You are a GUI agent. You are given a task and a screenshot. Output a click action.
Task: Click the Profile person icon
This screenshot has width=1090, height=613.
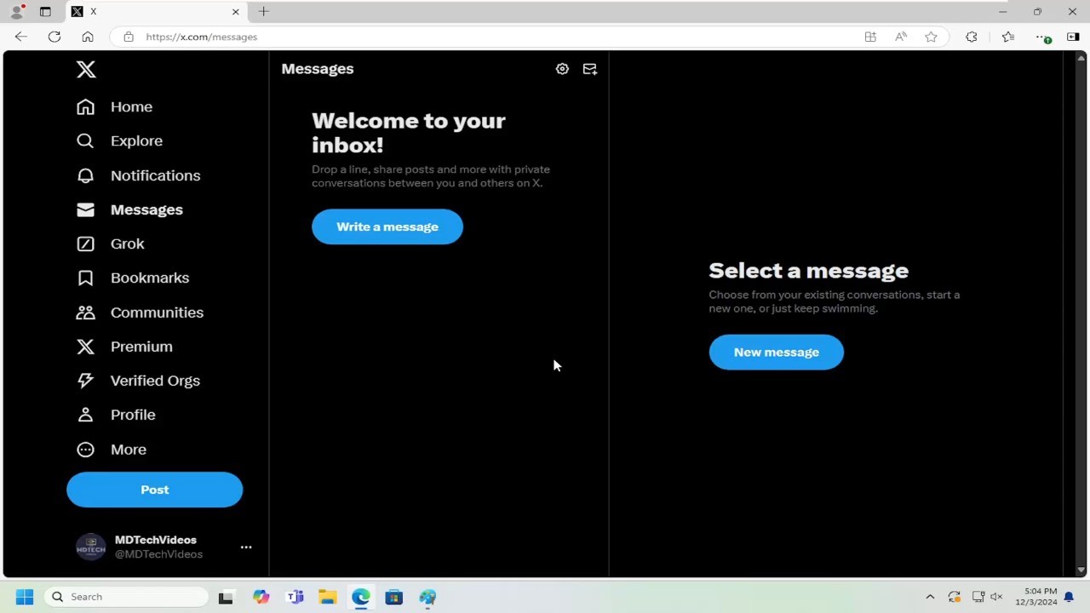85,415
